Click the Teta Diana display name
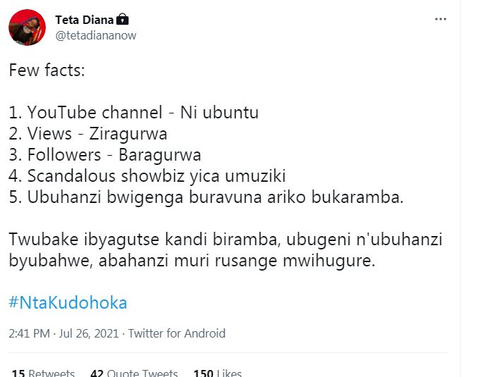This screenshot has height=377, width=482. [84, 19]
